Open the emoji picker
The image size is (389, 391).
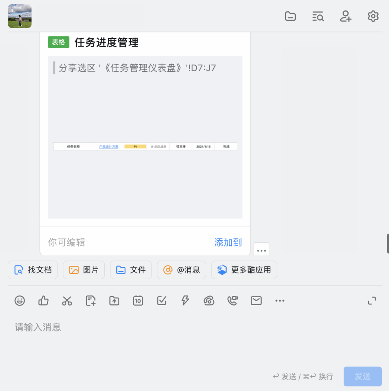click(x=20, y=300)
